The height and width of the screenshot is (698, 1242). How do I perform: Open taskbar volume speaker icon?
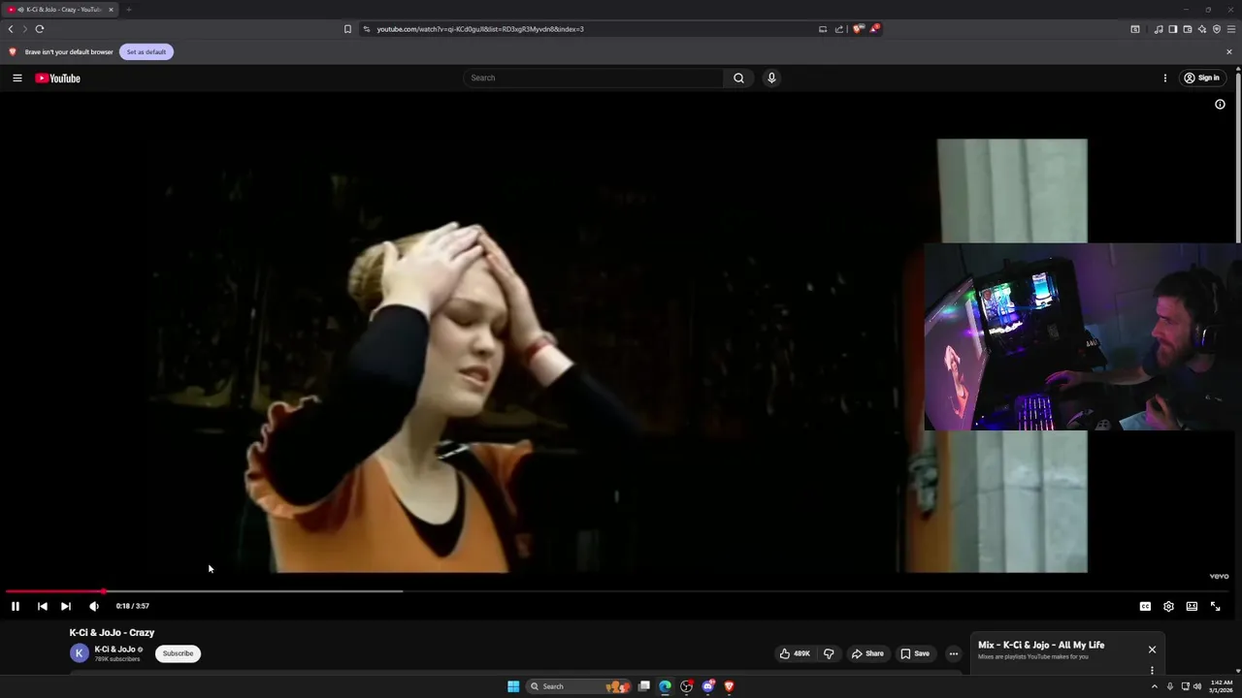coord(1196,686)
